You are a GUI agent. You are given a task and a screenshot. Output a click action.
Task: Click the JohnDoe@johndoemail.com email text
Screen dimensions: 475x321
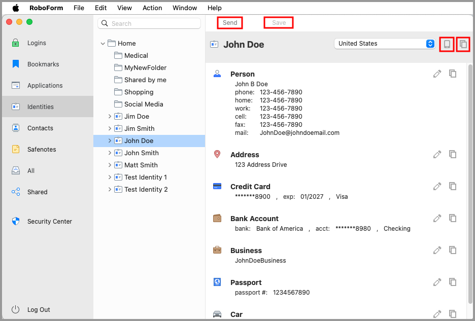click(299, 133)
